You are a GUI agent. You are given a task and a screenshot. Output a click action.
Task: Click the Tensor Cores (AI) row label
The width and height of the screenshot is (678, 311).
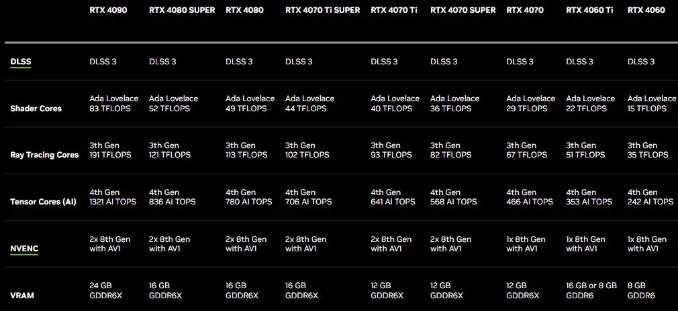(x=43, y=202)
